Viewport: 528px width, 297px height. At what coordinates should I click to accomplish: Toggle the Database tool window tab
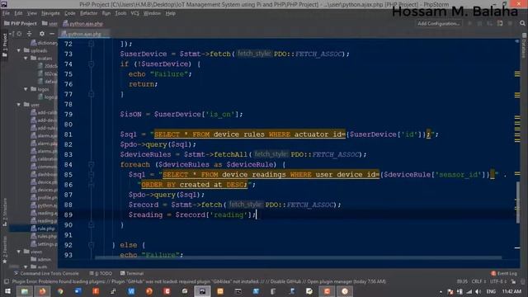click(524, 46)
